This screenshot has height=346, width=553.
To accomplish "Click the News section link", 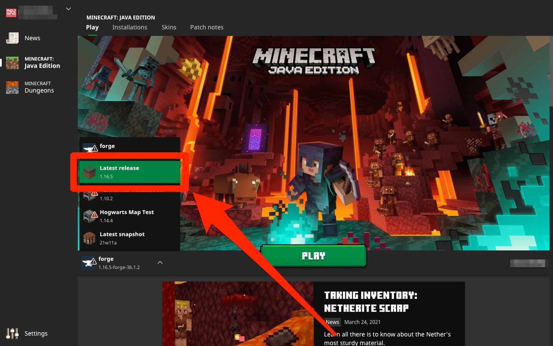I will click(32, 38).
